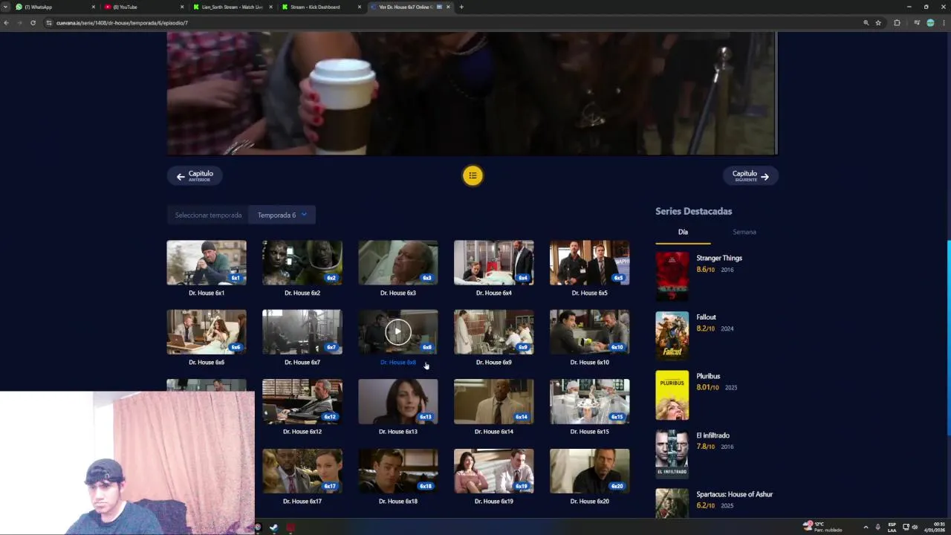Open the Fallout poster
Screen dimensions: 951x535
[672, 336]
